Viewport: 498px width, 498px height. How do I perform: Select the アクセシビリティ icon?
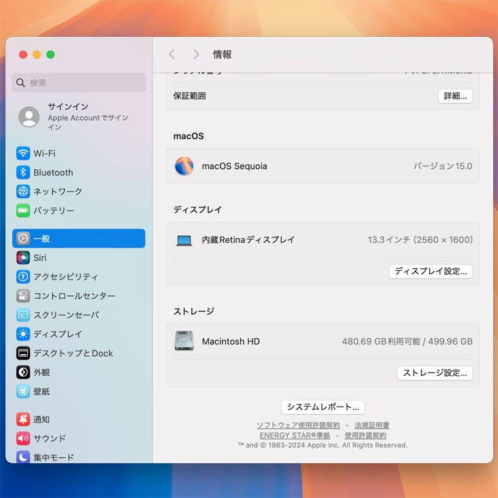coord(23,277)
